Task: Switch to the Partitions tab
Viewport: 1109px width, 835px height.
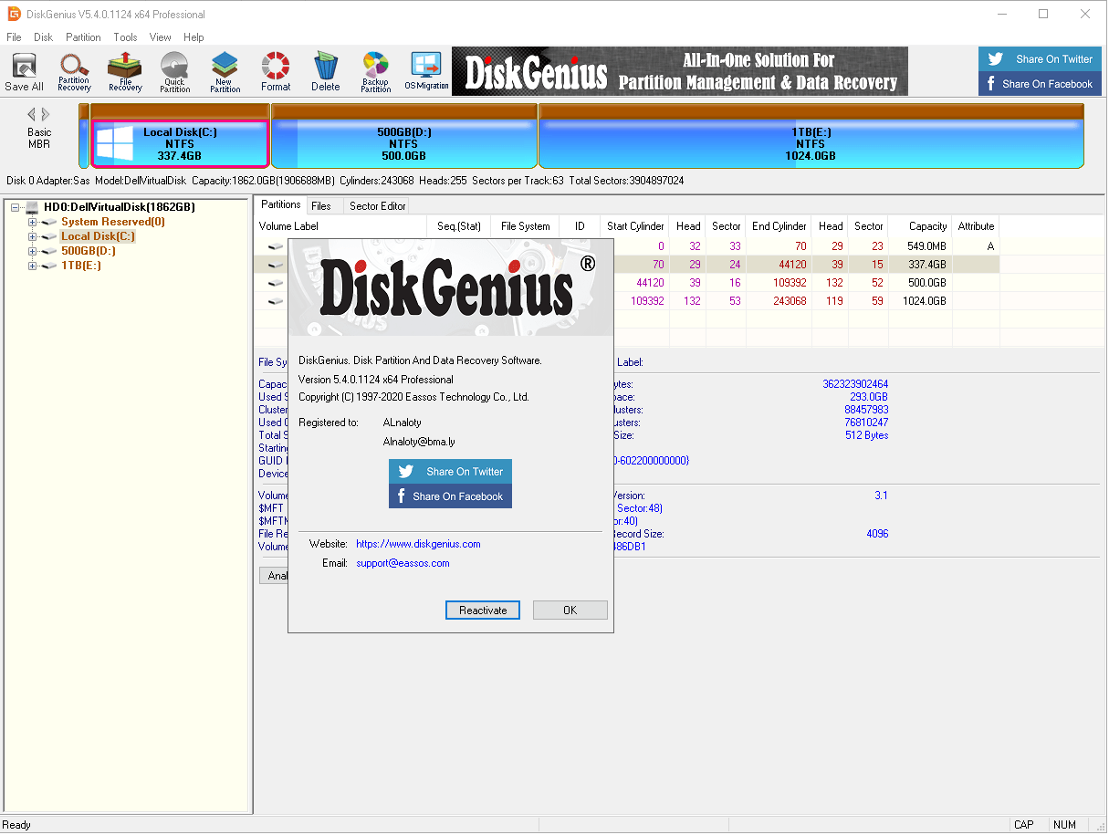Action: (280, 205)
